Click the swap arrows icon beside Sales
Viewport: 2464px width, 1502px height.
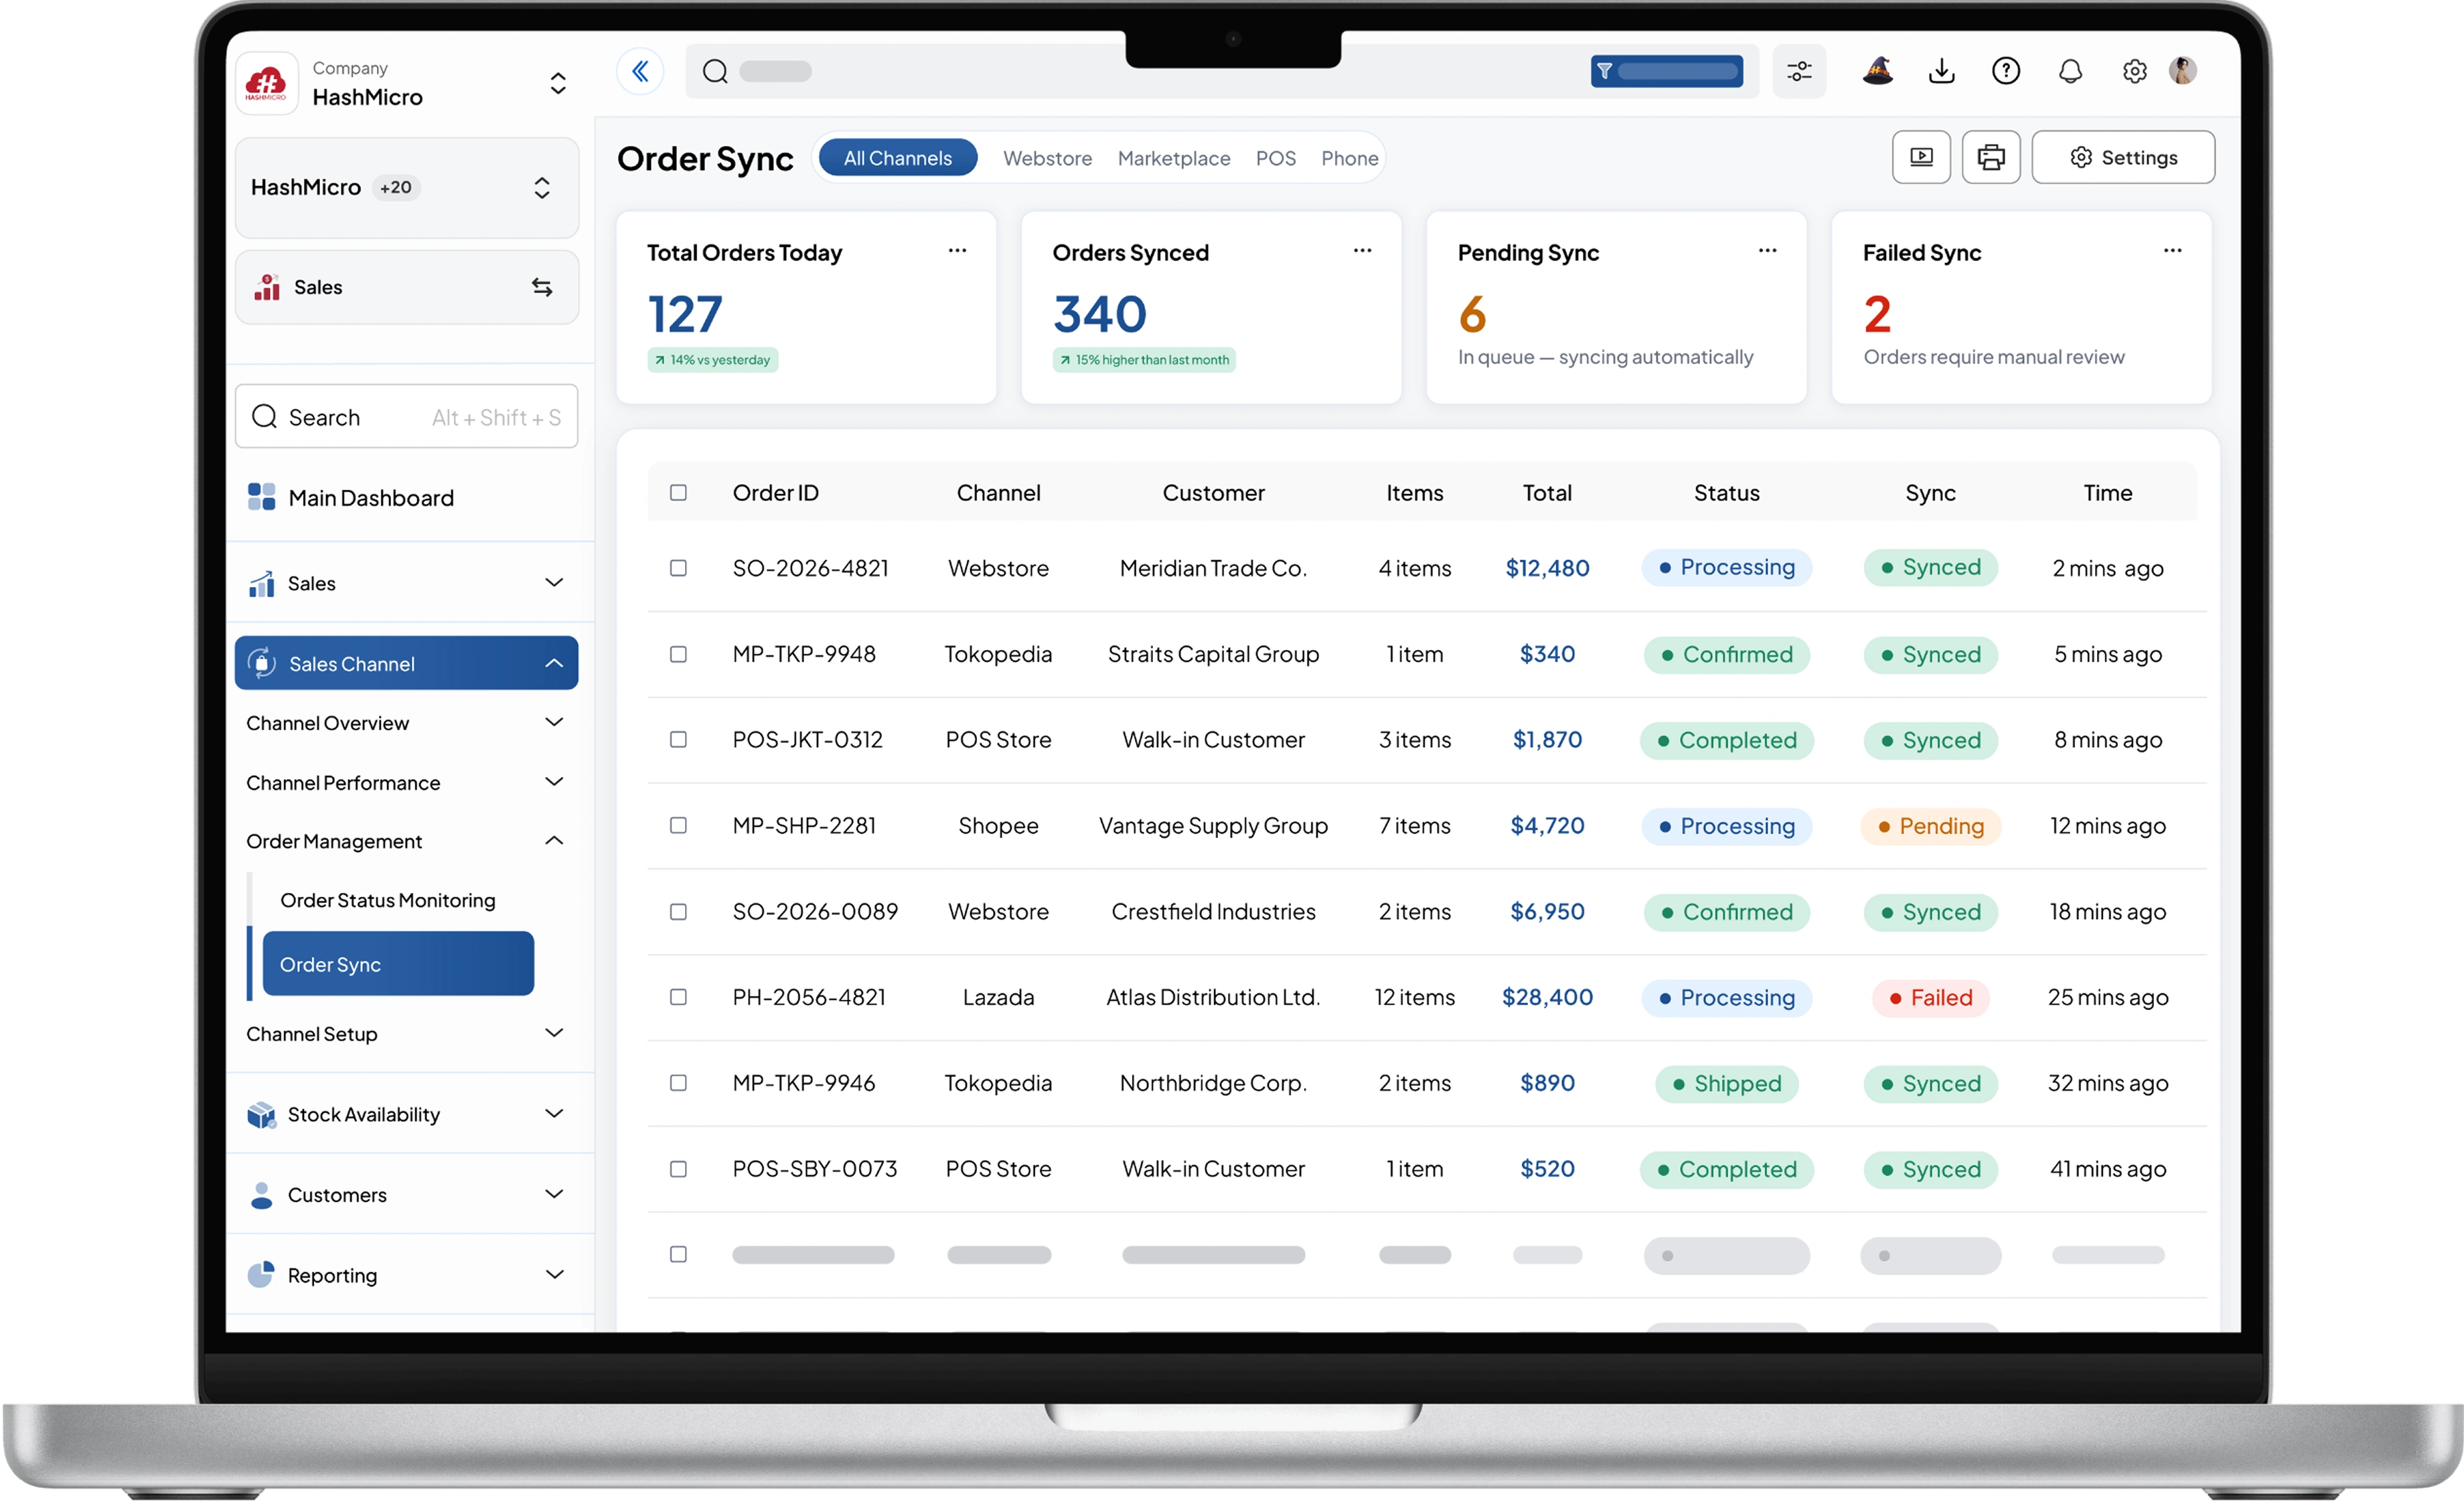tap(542, 286)
